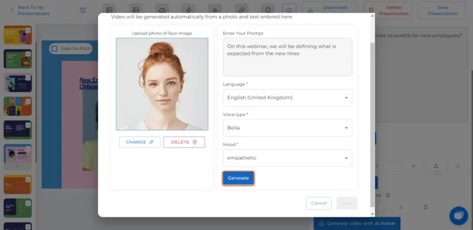473x230 pixels.
Task: Open three-dot menu on second slide thumbnail
Action: coord(28,54)
